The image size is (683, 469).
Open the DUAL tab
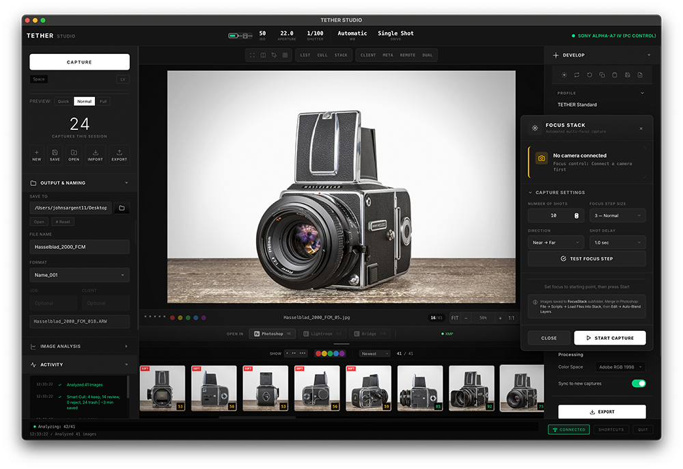(x=428, y=55)
